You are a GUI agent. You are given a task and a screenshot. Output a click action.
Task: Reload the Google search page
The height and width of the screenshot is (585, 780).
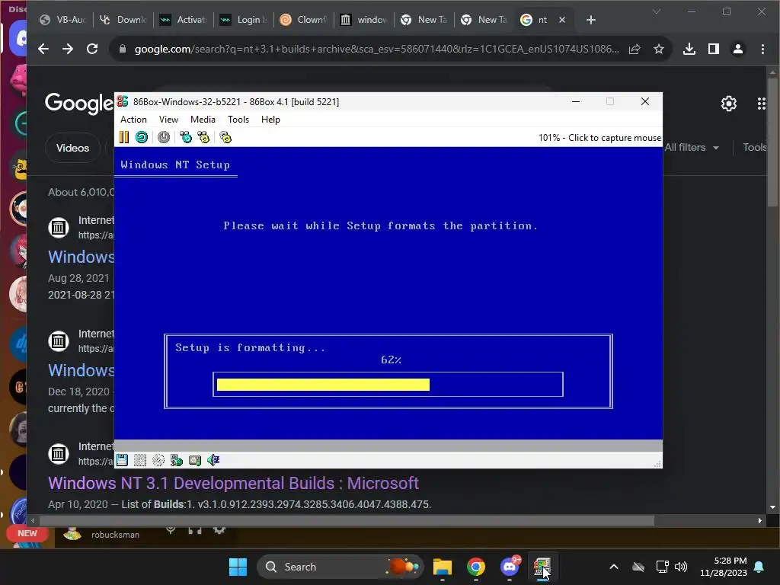(x=92, y=49)
